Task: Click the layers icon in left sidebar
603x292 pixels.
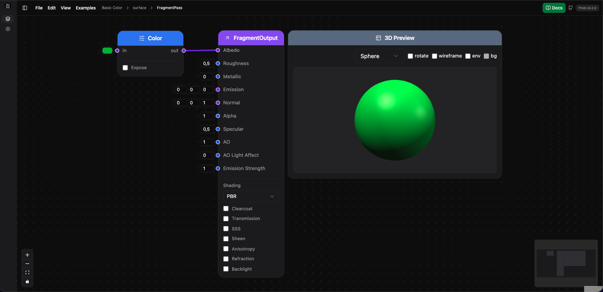Action: click(8, 19)
